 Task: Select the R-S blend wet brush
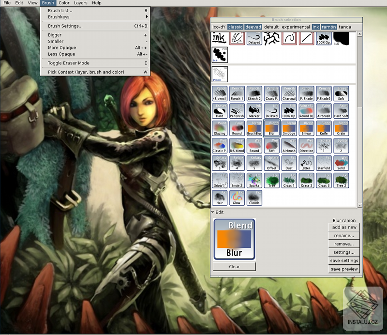click(237, 146)
